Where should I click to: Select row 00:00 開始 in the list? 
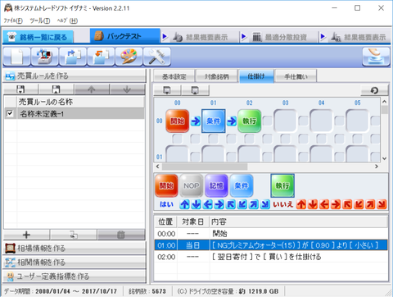point(271,234)
